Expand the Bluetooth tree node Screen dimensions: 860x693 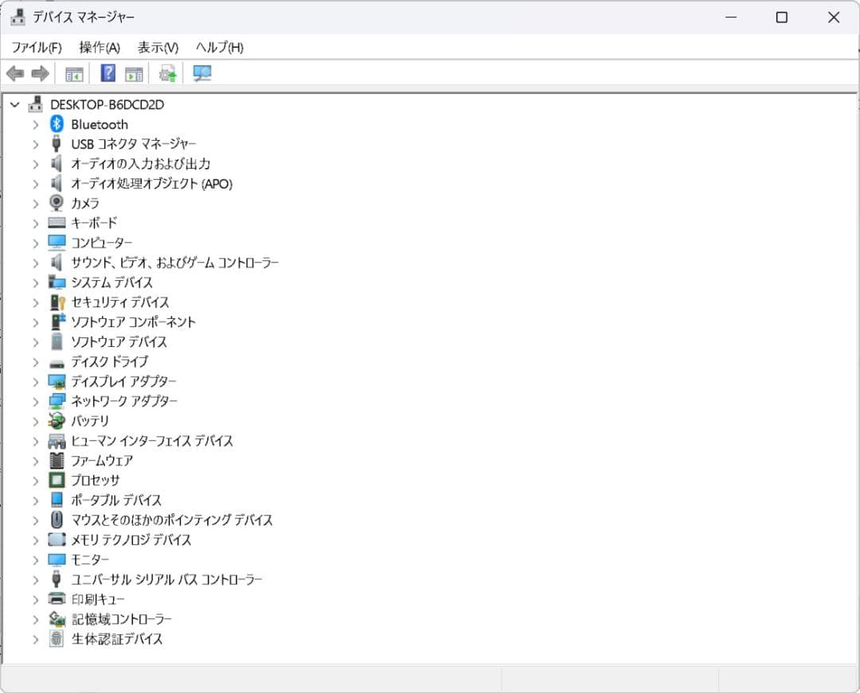[x=35, y=124]
